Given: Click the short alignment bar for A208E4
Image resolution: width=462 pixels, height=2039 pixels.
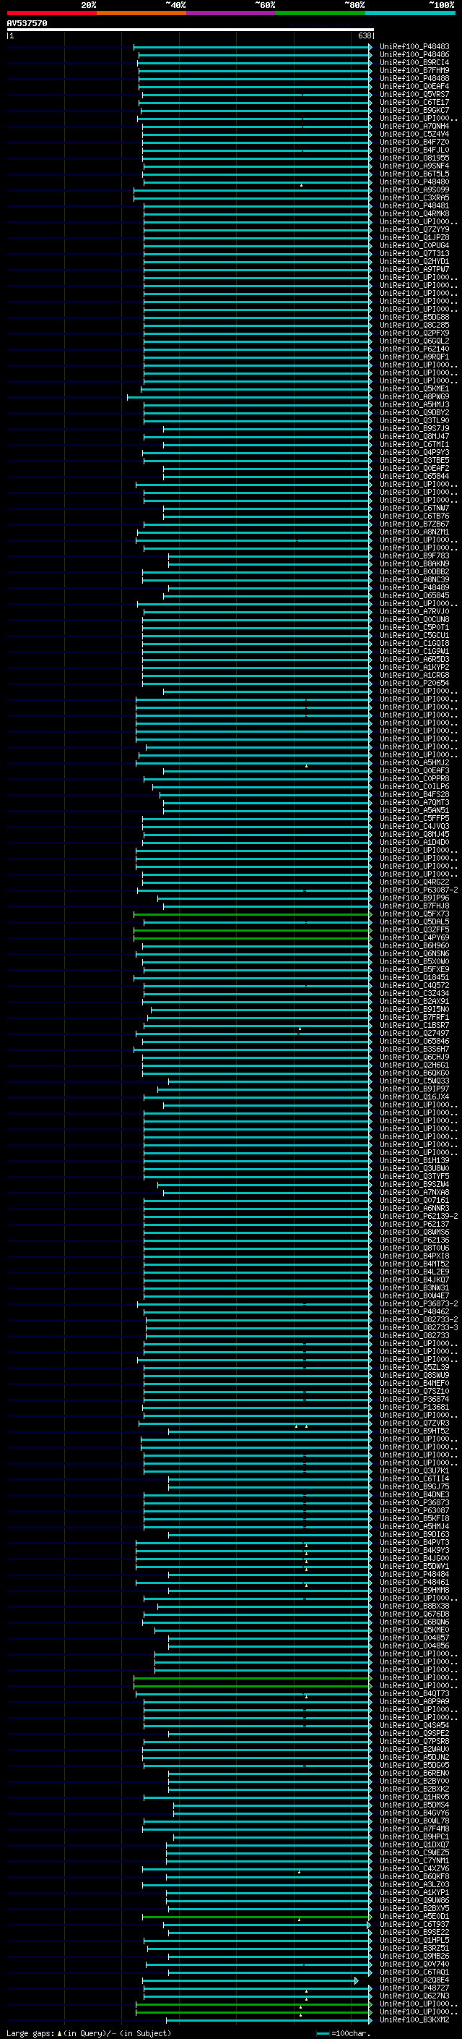Looking at the screenshot, I should [250, 1980].
